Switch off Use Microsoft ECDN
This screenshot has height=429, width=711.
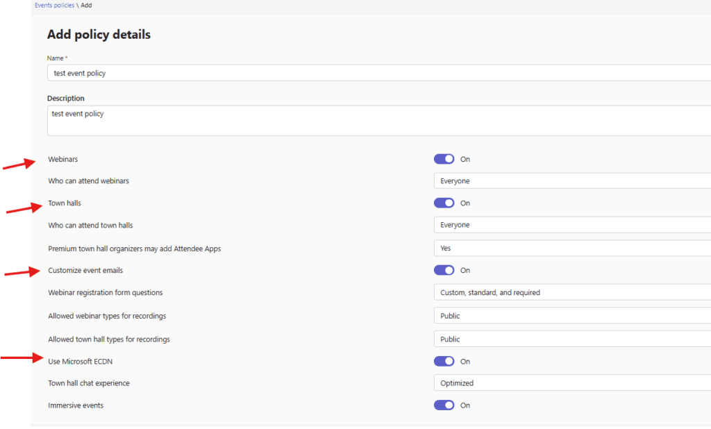click(444, 362)
